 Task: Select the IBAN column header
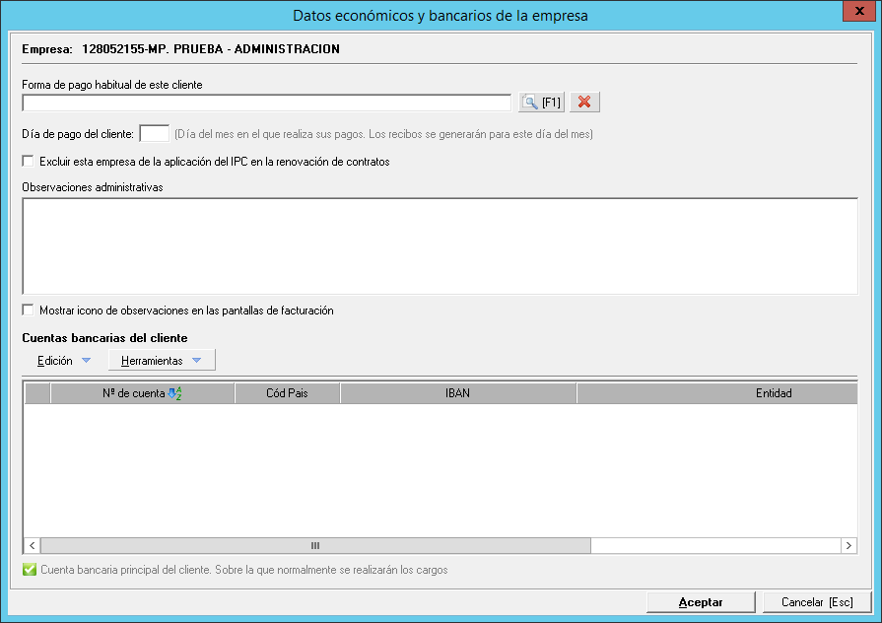coord(457,393)
